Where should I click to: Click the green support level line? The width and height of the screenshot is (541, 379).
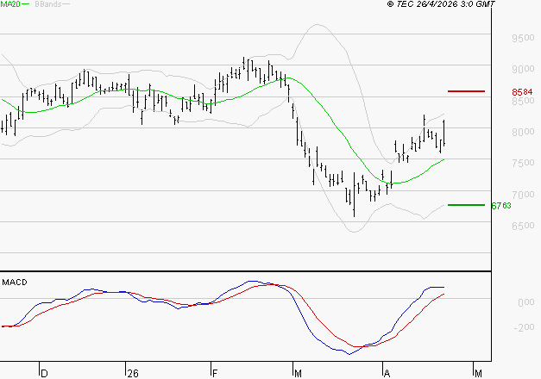point(466,205)
